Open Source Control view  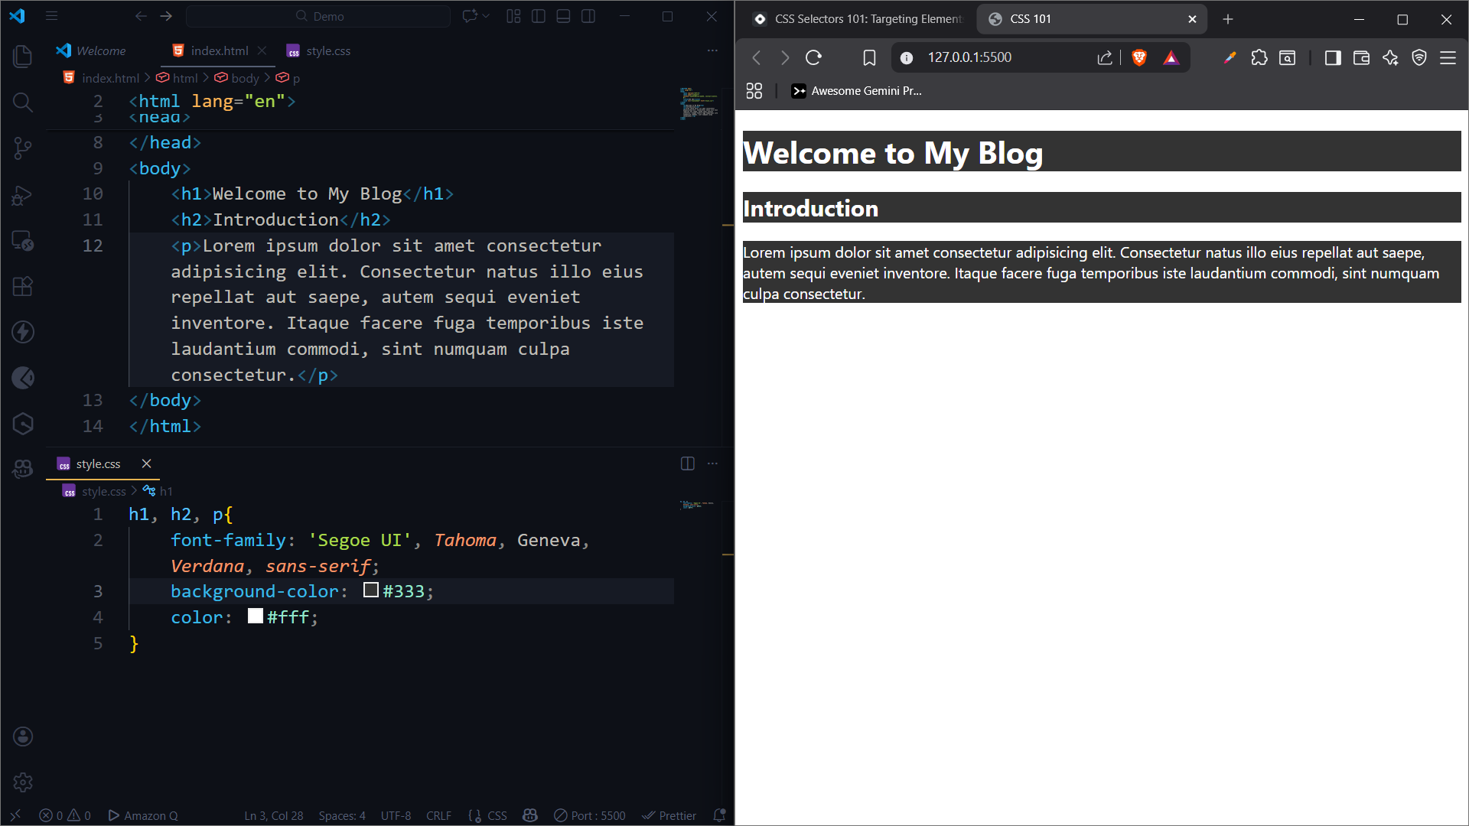(23, 148)
